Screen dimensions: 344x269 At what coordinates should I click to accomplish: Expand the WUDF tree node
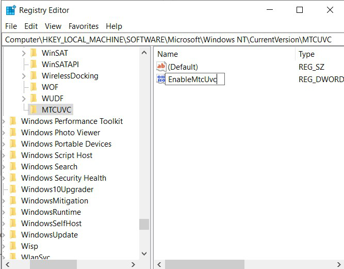point(24,99)
